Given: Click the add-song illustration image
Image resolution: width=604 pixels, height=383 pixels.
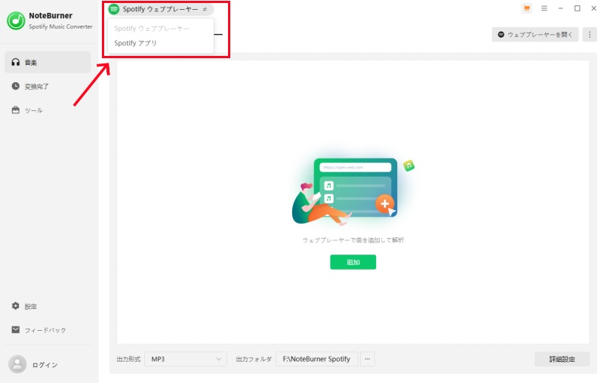Looking at the screenshot, I should 353,192.
